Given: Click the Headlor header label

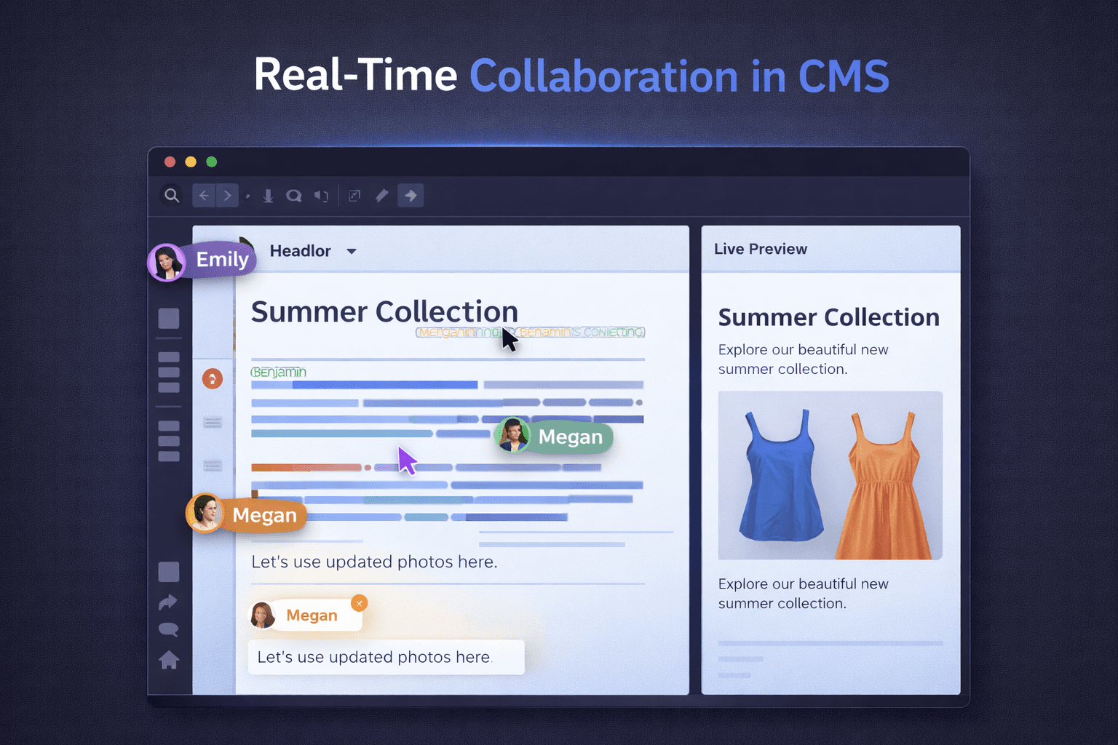Looking at the screenshot, I should click(300, 251).
